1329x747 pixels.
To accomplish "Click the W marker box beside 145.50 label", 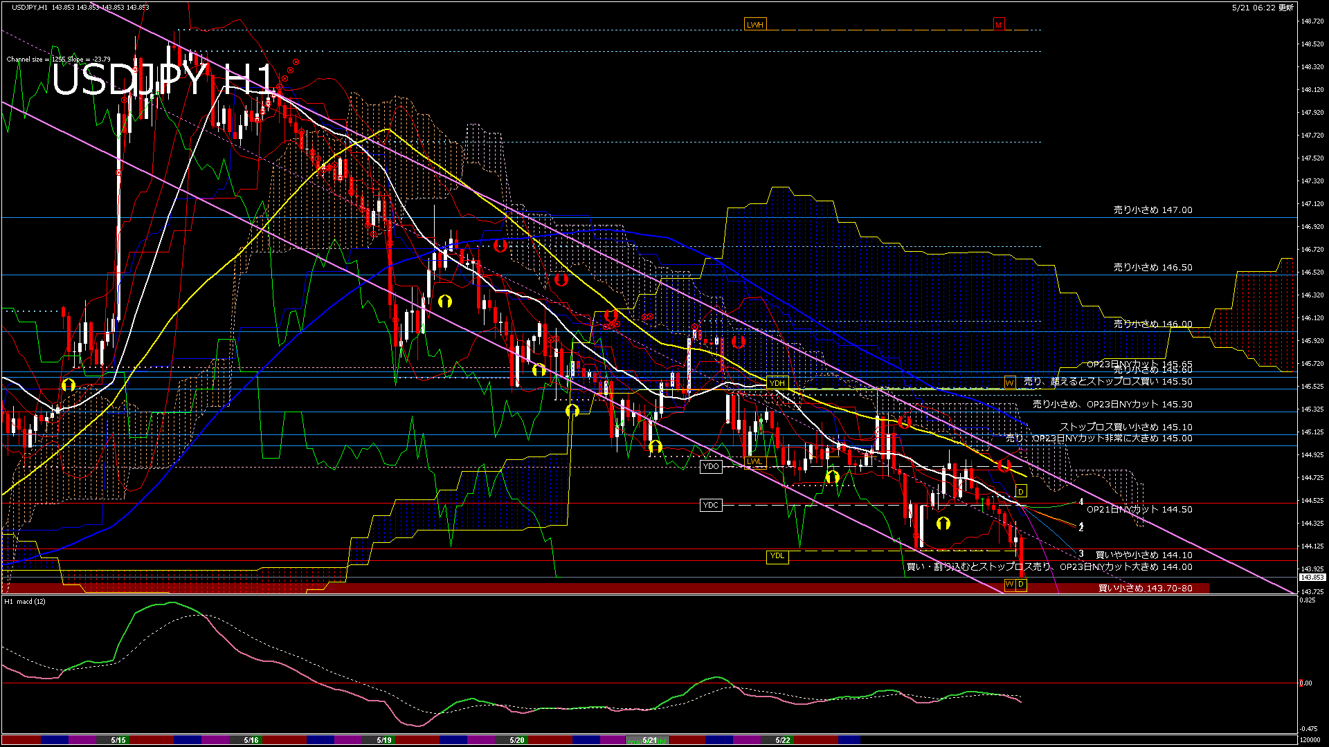I will (1010, 382).
